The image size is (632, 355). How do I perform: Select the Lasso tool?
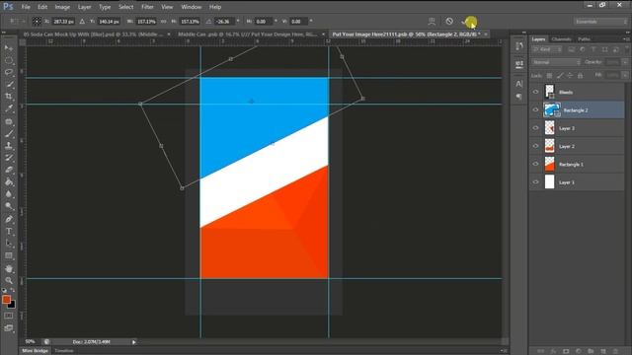[9, 72]
